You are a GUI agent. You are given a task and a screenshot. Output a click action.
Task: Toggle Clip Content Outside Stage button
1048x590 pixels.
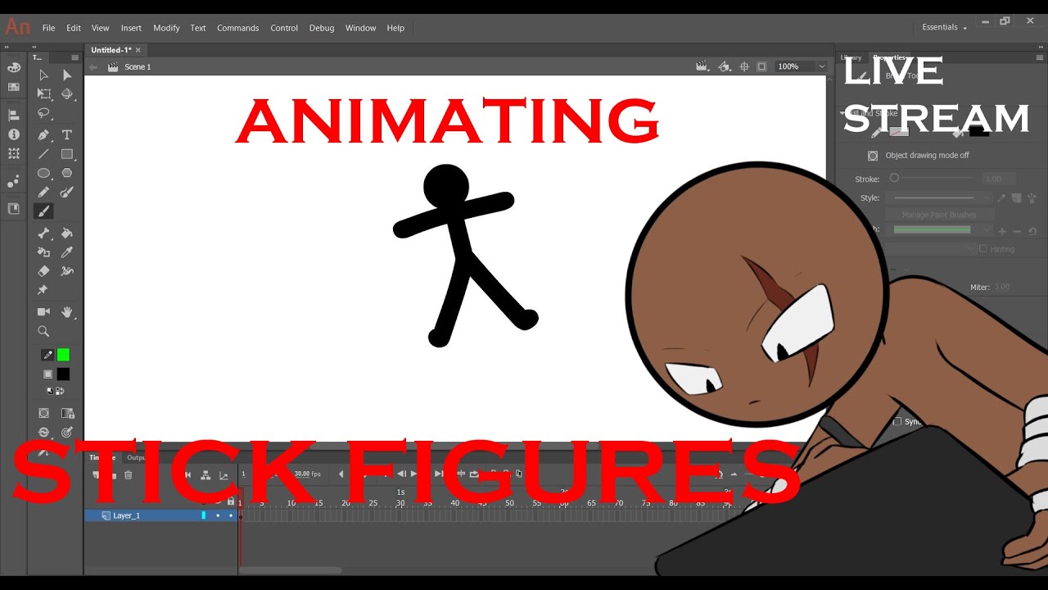(x=761, y=66)
